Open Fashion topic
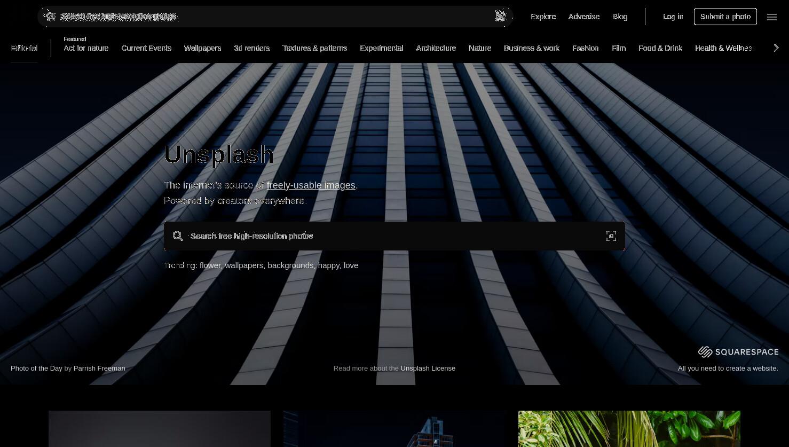Image resolution: width=789 pixels, height=447 pixels. [x=585, y=48]
